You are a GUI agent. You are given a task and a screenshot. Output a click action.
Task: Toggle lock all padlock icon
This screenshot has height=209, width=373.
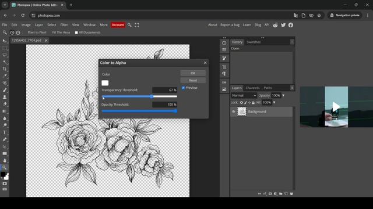click(253, 103)
